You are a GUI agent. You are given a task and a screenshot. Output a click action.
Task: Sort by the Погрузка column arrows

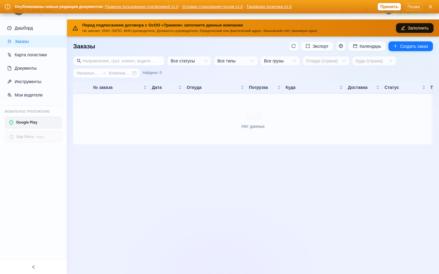(x=279, y=87)
